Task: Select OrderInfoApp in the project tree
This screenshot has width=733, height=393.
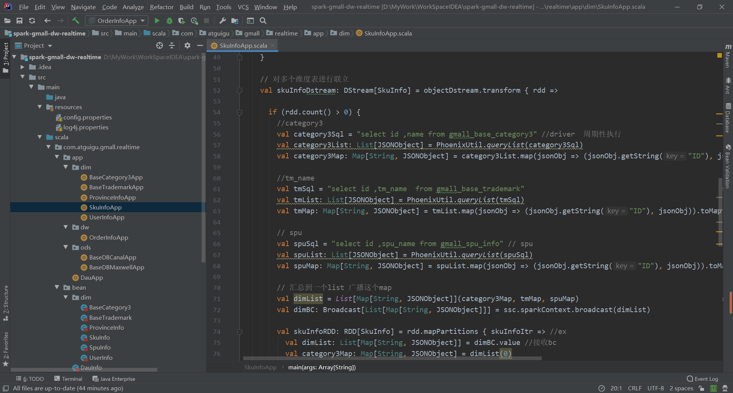Action: point(108,237)
